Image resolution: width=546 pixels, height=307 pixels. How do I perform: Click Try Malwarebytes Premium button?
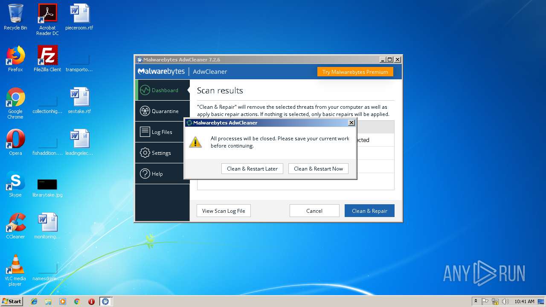click(x=355, y=72)
